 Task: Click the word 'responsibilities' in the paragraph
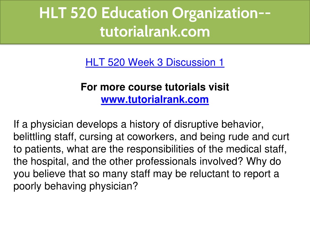[160, 149]
